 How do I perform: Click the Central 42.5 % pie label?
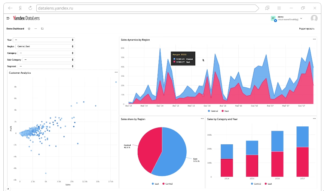(127, 146)
